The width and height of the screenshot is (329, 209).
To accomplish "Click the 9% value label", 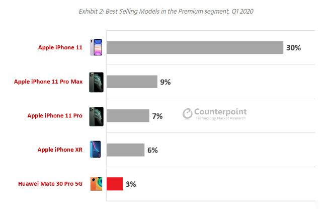I will point(166,82).
